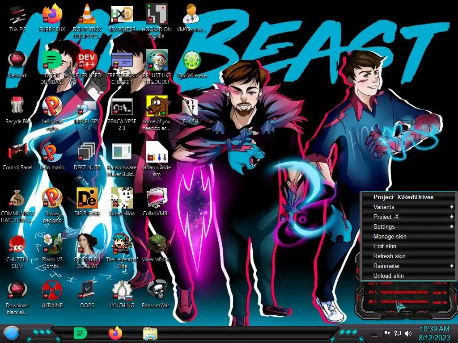Open COMMUNISTS HATE THIS money bag icon
The height and width of the screenshot is (343, 458).
tap(17, 205)
